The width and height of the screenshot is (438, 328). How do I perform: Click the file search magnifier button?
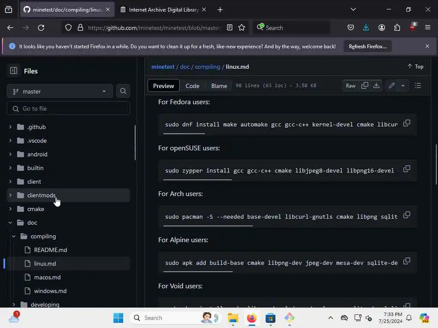click(123, 91)
